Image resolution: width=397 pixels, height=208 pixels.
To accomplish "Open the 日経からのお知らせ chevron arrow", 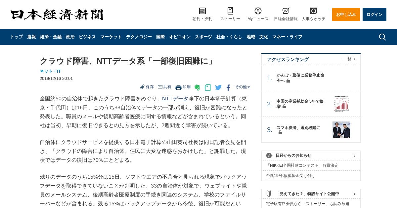I will point(354,156).
